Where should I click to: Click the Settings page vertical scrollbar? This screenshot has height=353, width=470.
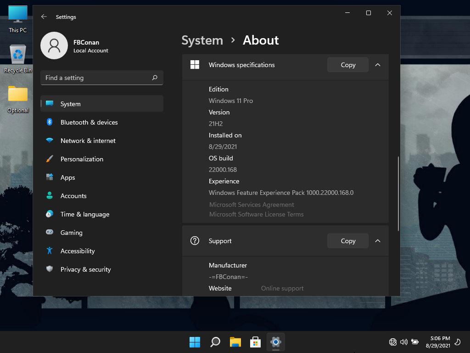[x=398, y=194]
